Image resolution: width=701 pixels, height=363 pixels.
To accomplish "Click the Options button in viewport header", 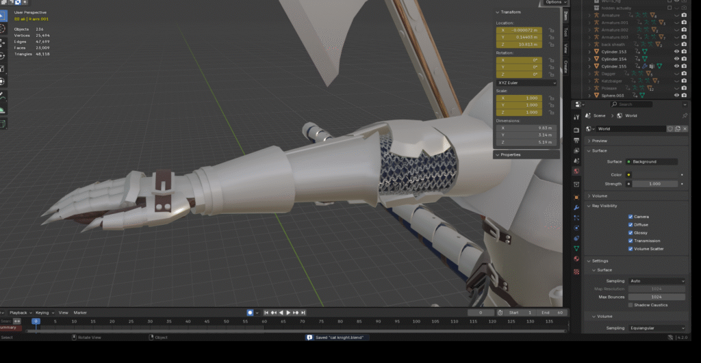I will click(552, 3).
